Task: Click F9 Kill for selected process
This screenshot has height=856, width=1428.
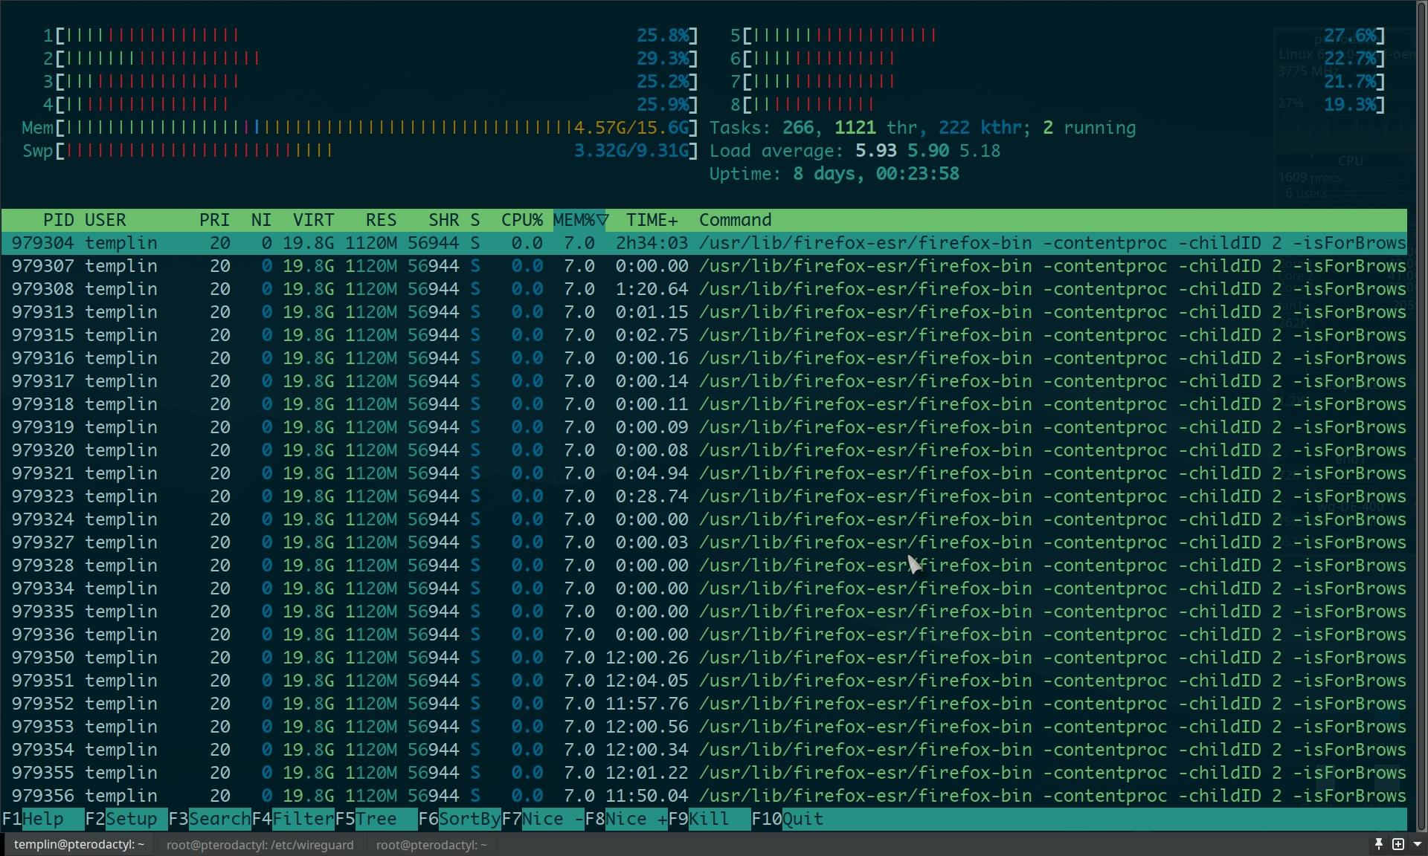Action: [709, 819]
